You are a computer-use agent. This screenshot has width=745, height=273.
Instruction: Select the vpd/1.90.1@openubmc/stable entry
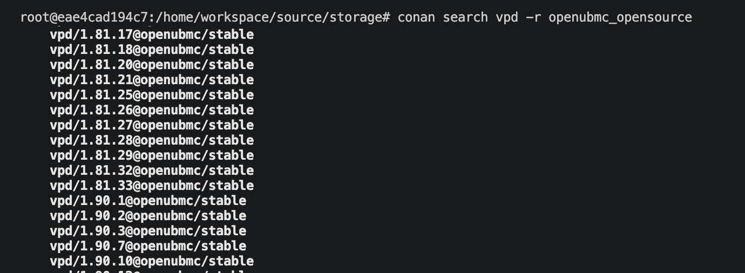(x=148, y=201)
